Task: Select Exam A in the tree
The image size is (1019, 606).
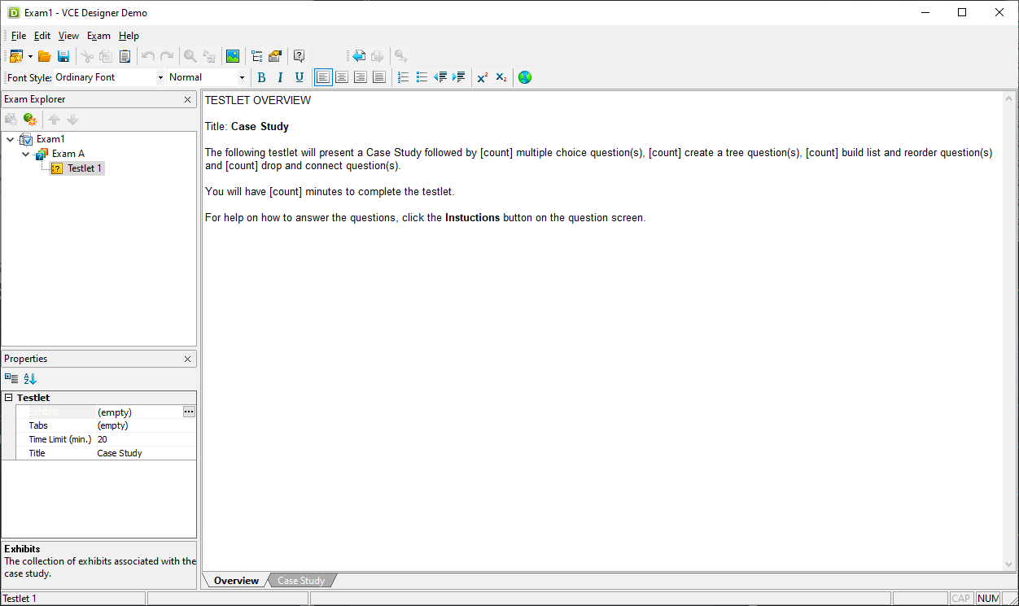Action: pyautogui.click(x=68, y=154)
